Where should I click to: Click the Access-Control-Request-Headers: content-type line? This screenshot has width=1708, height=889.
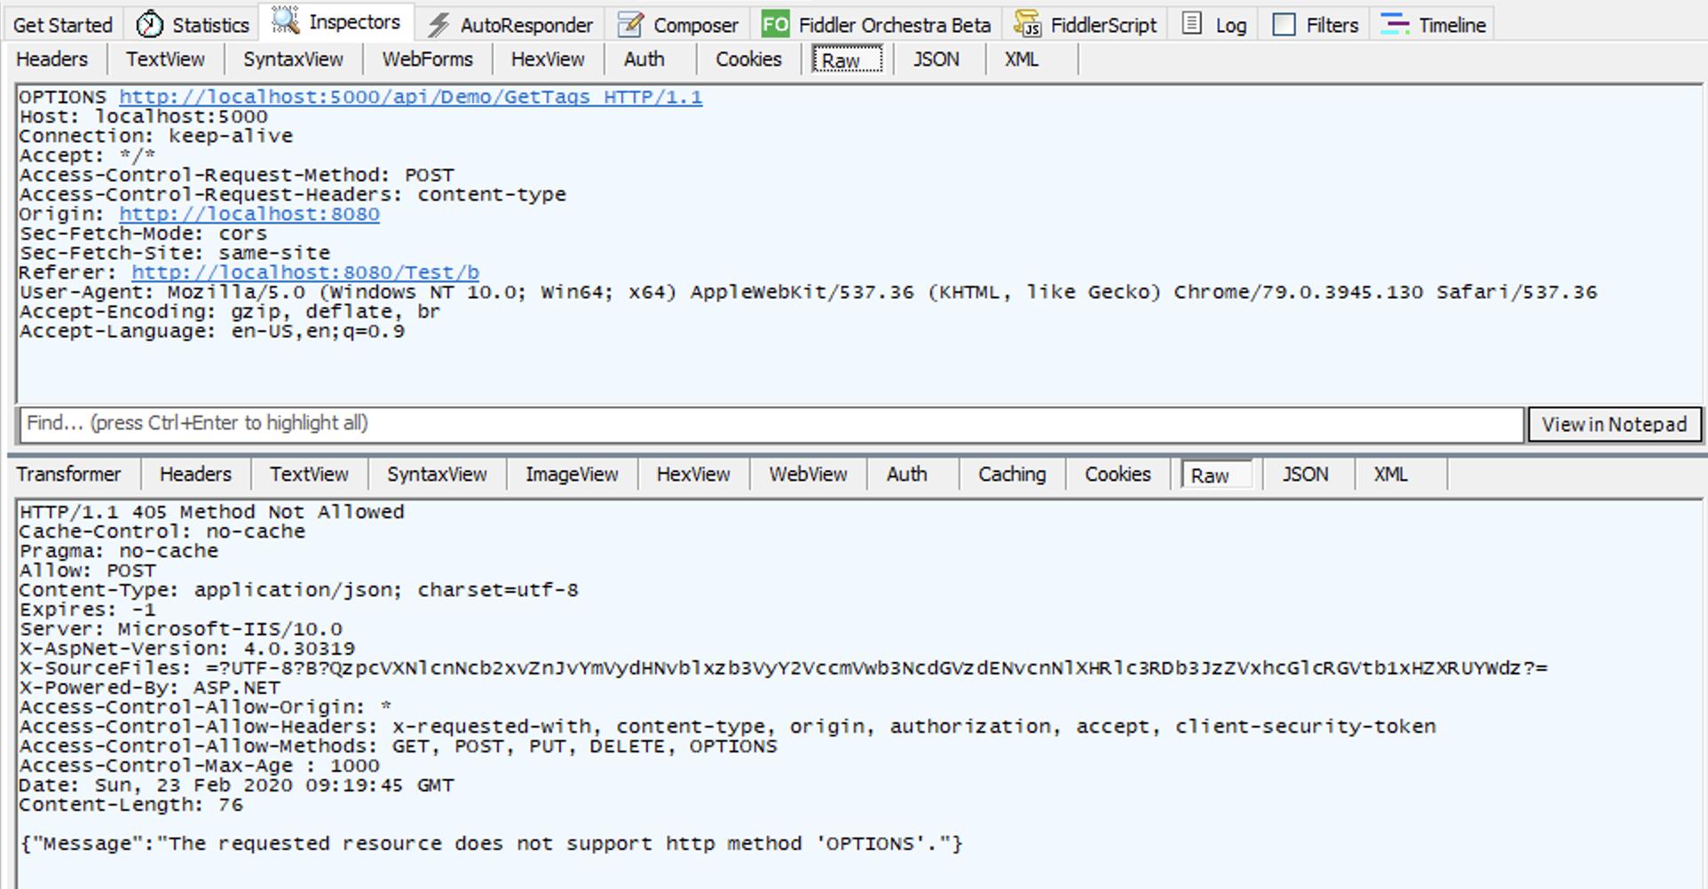click(x=293, y=195)
